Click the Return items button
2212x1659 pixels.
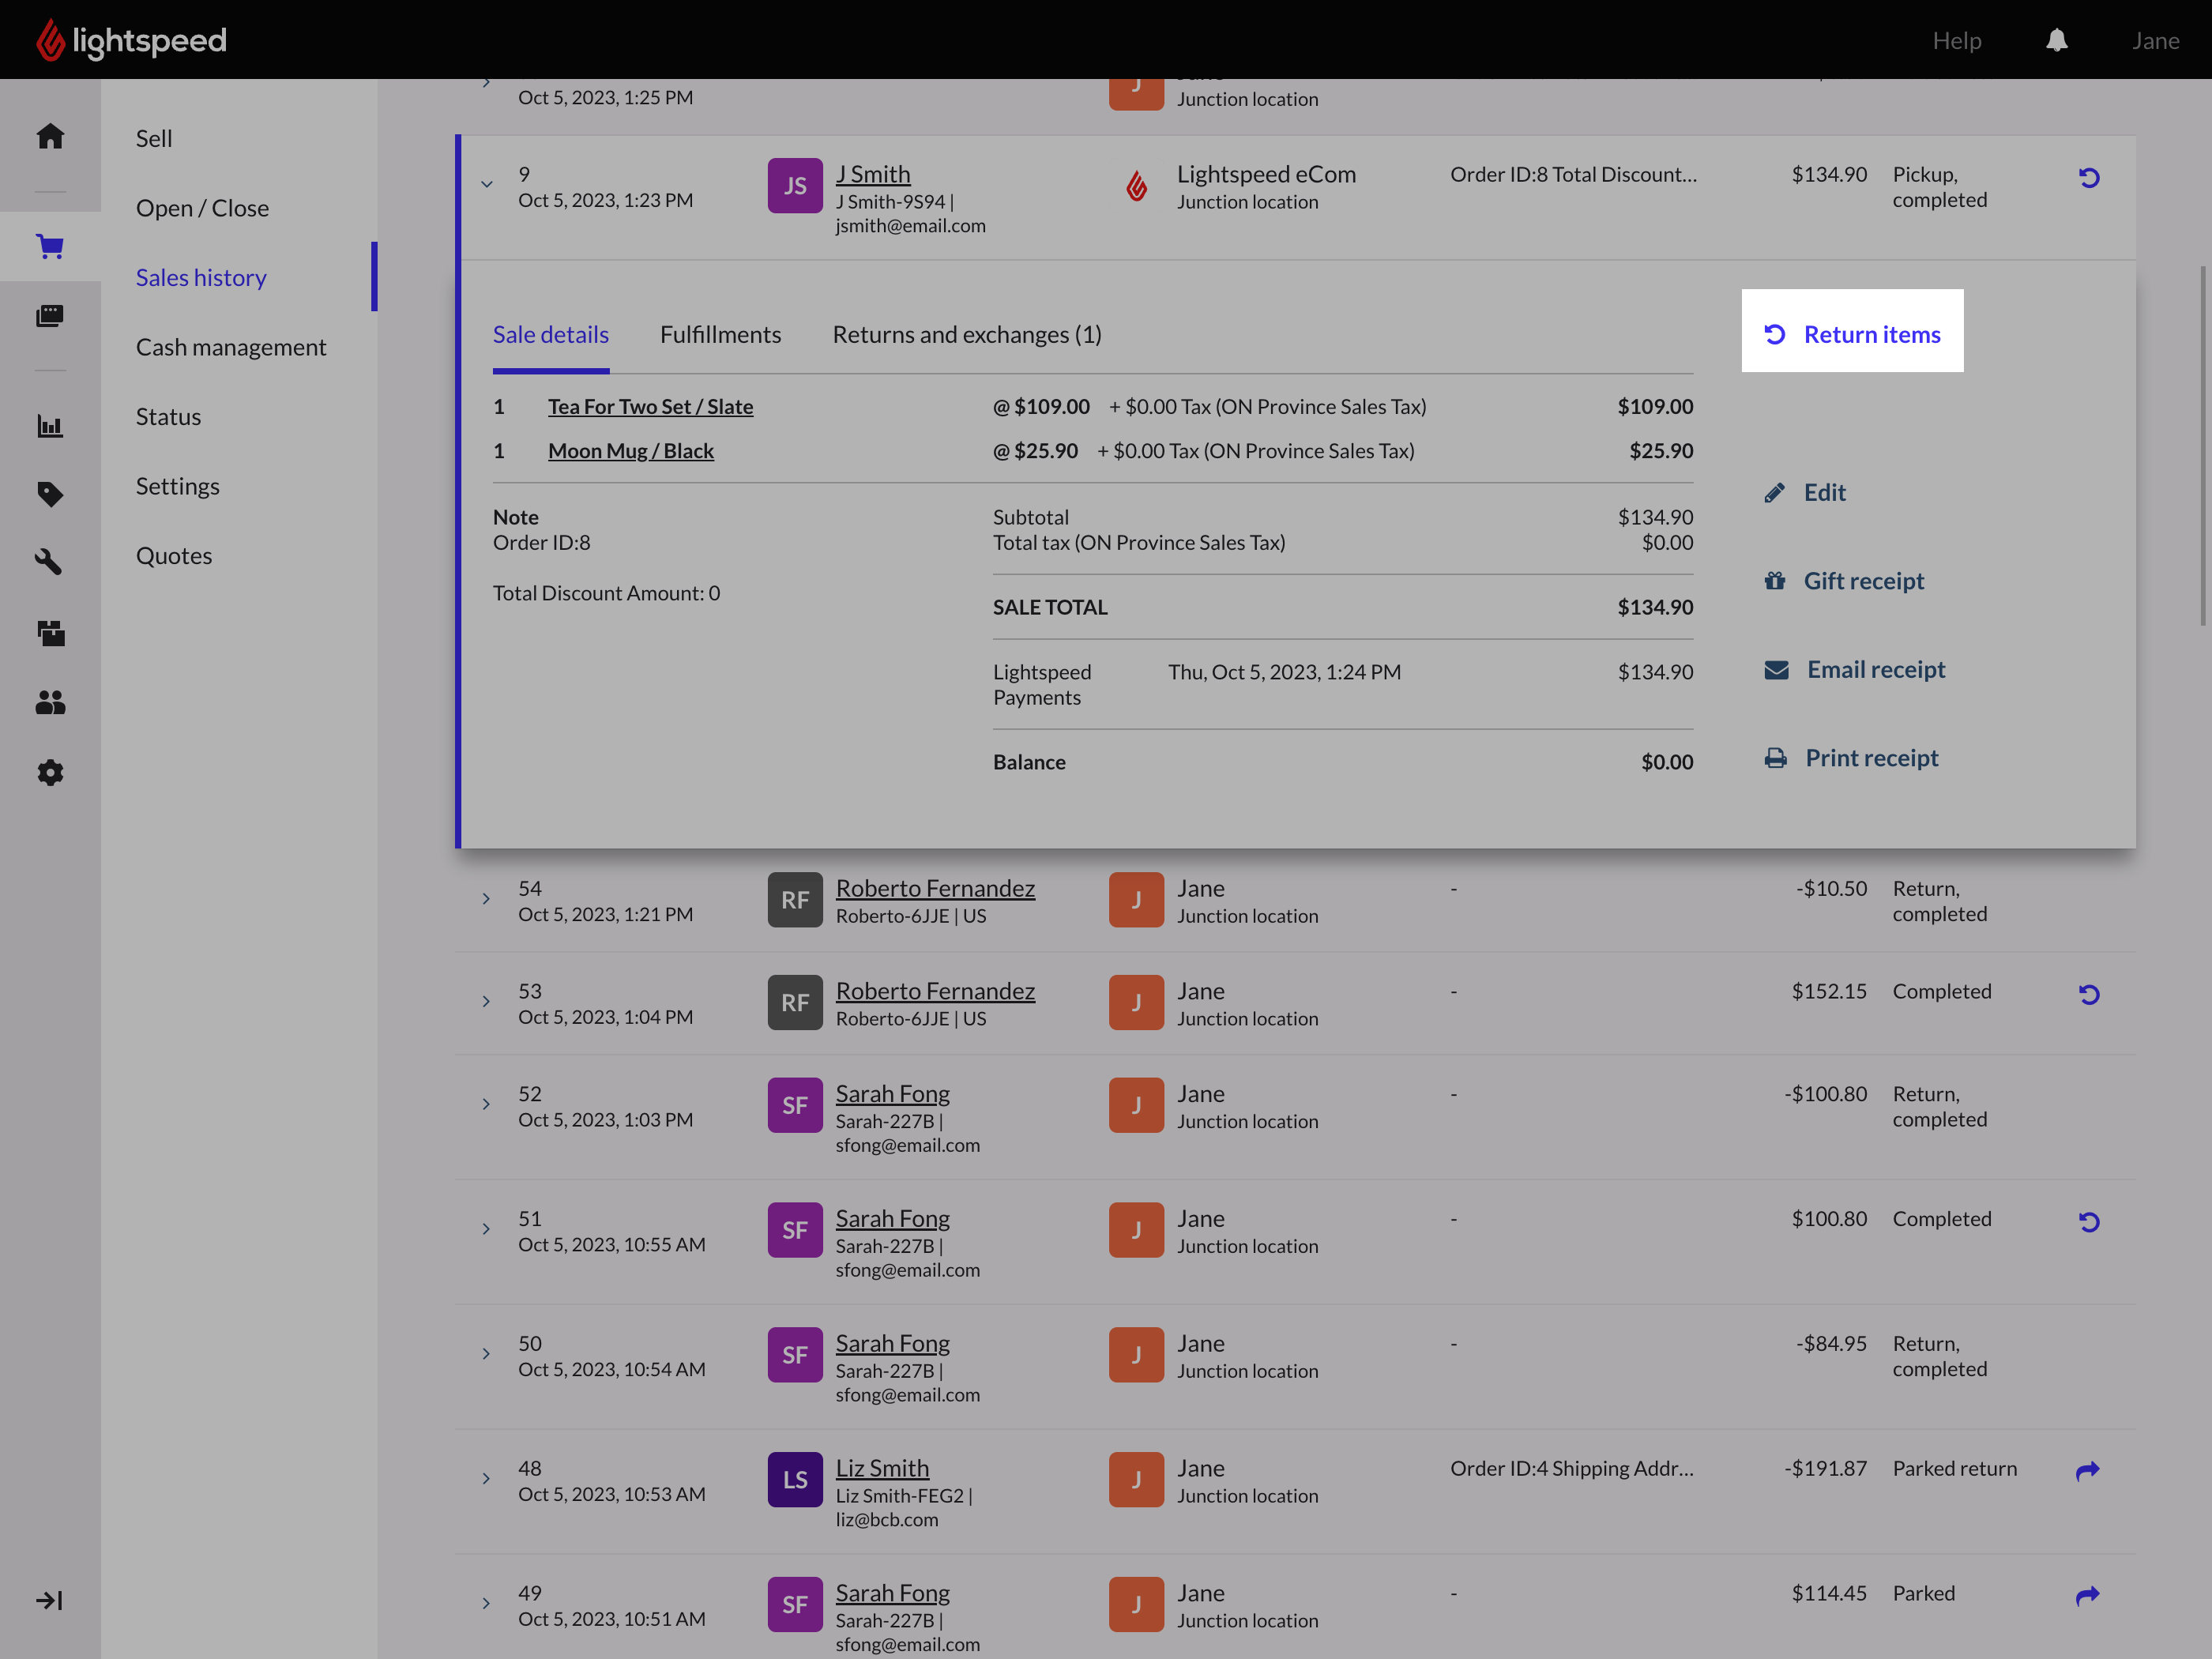click(1852, 334)
